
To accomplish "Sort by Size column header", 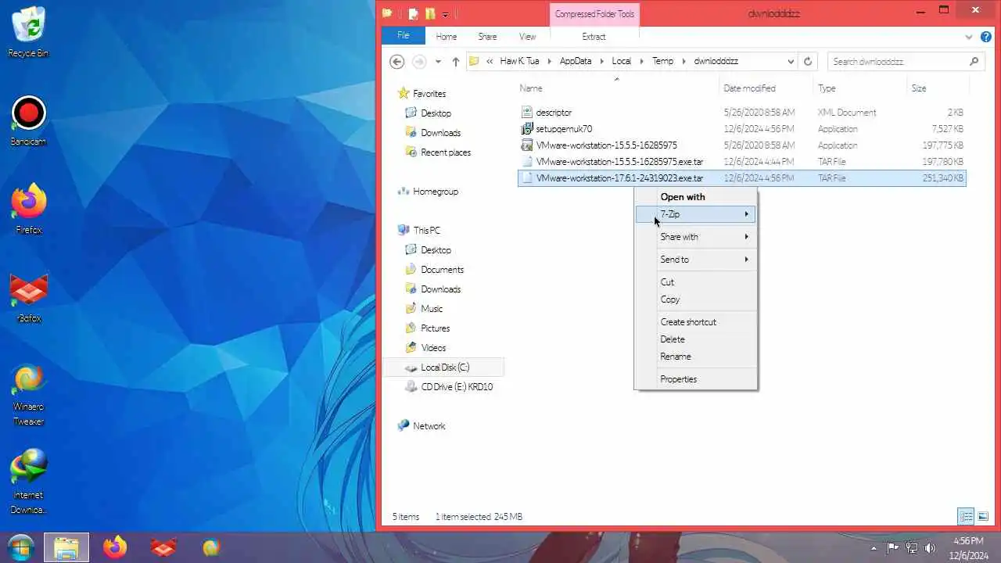I will click(937, 88).
